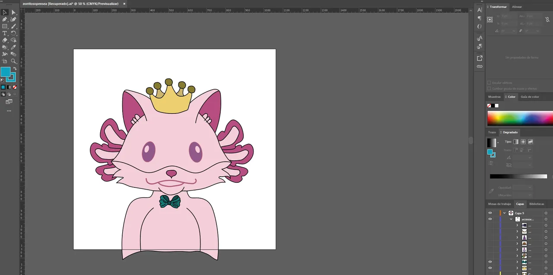Set color mode to None button
Screen dimensions: 553x275
15,87
